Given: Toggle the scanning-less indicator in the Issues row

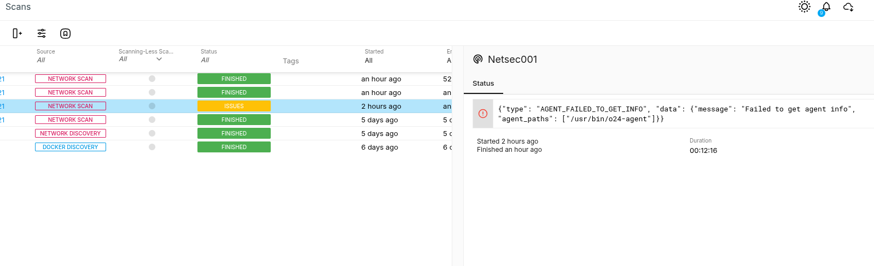Looking at the screenshot, I should click(152, 106).
